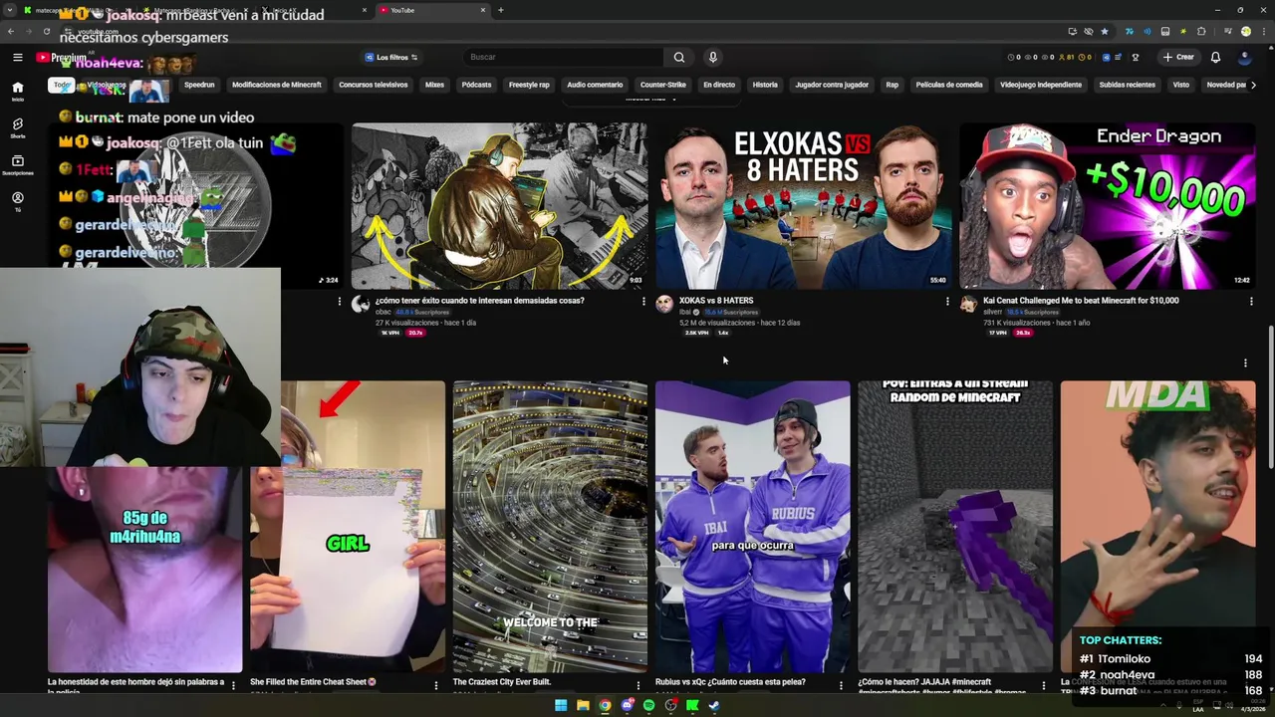Click the browser back arrow
The height and width of the screenshot is (717, 1275).
click(x=10, y=32)
